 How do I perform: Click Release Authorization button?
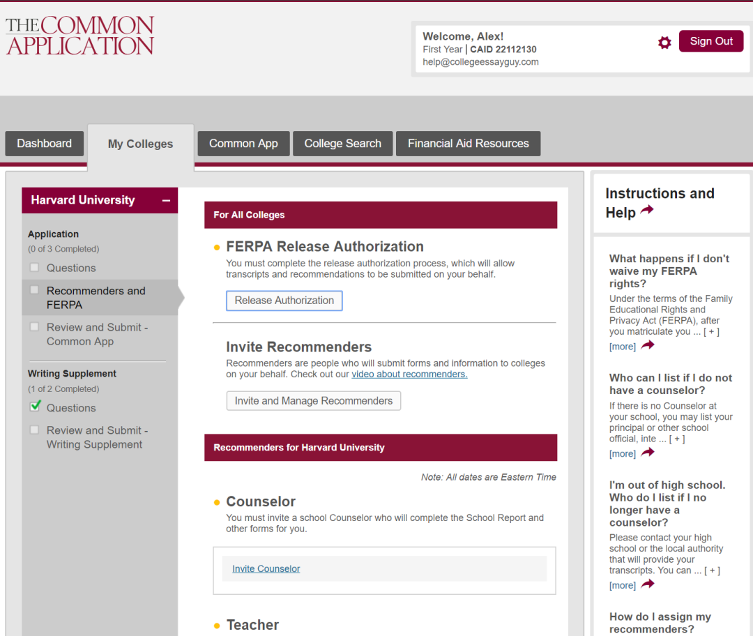pyautogui.click(x=284, y=301)
